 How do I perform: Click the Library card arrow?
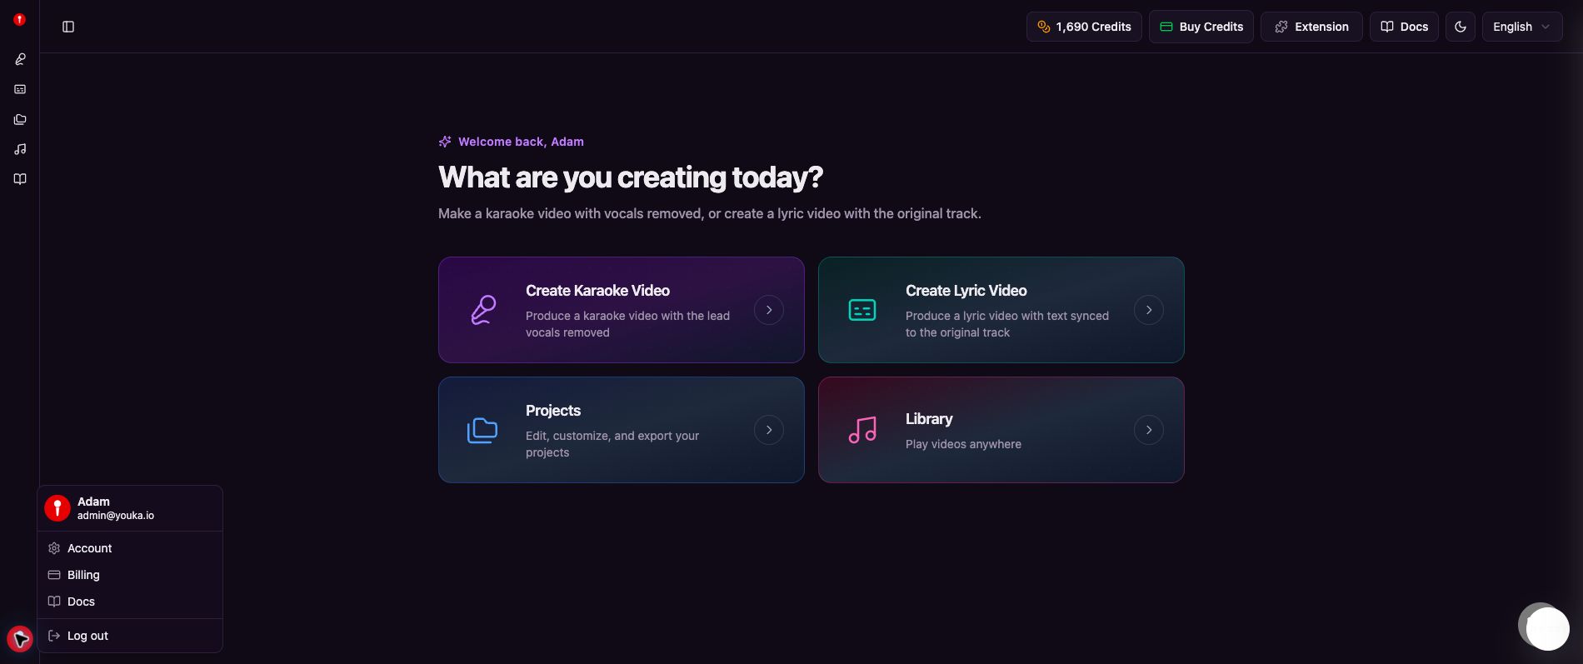1148,430
